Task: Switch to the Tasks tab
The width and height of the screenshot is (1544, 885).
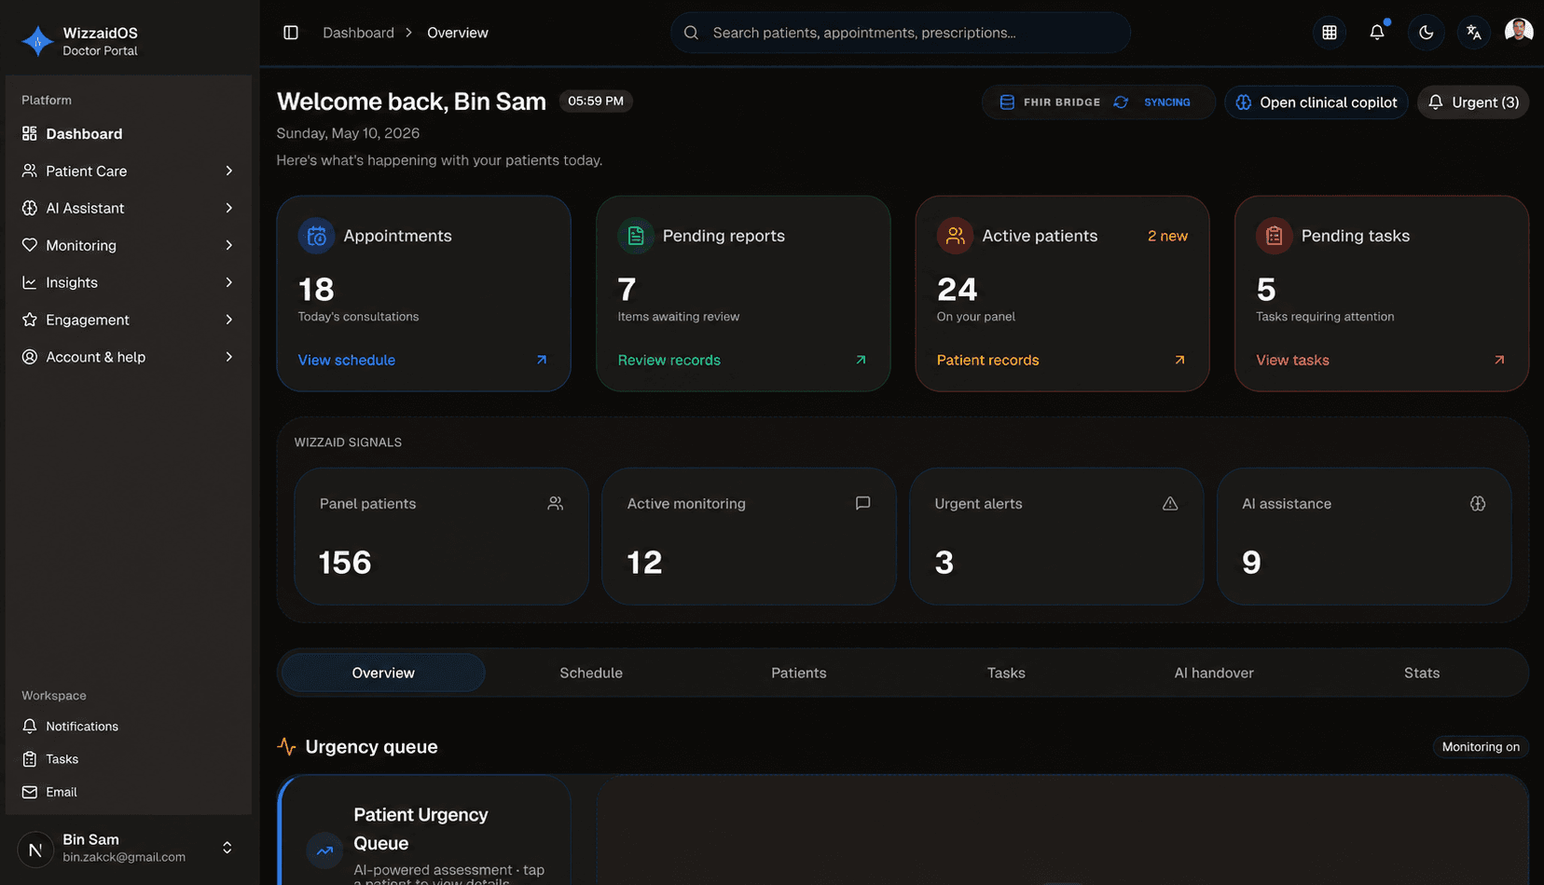Action: [x=1006, y=673]
